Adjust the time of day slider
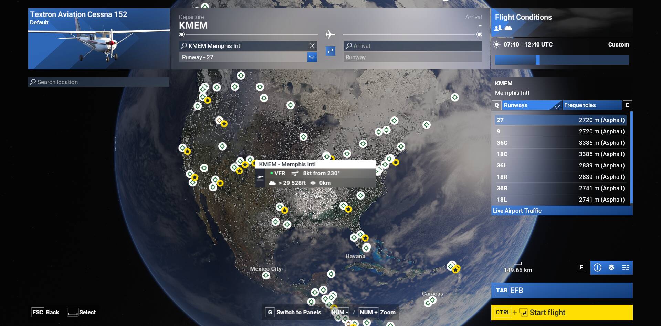 (x=538, y=60)
